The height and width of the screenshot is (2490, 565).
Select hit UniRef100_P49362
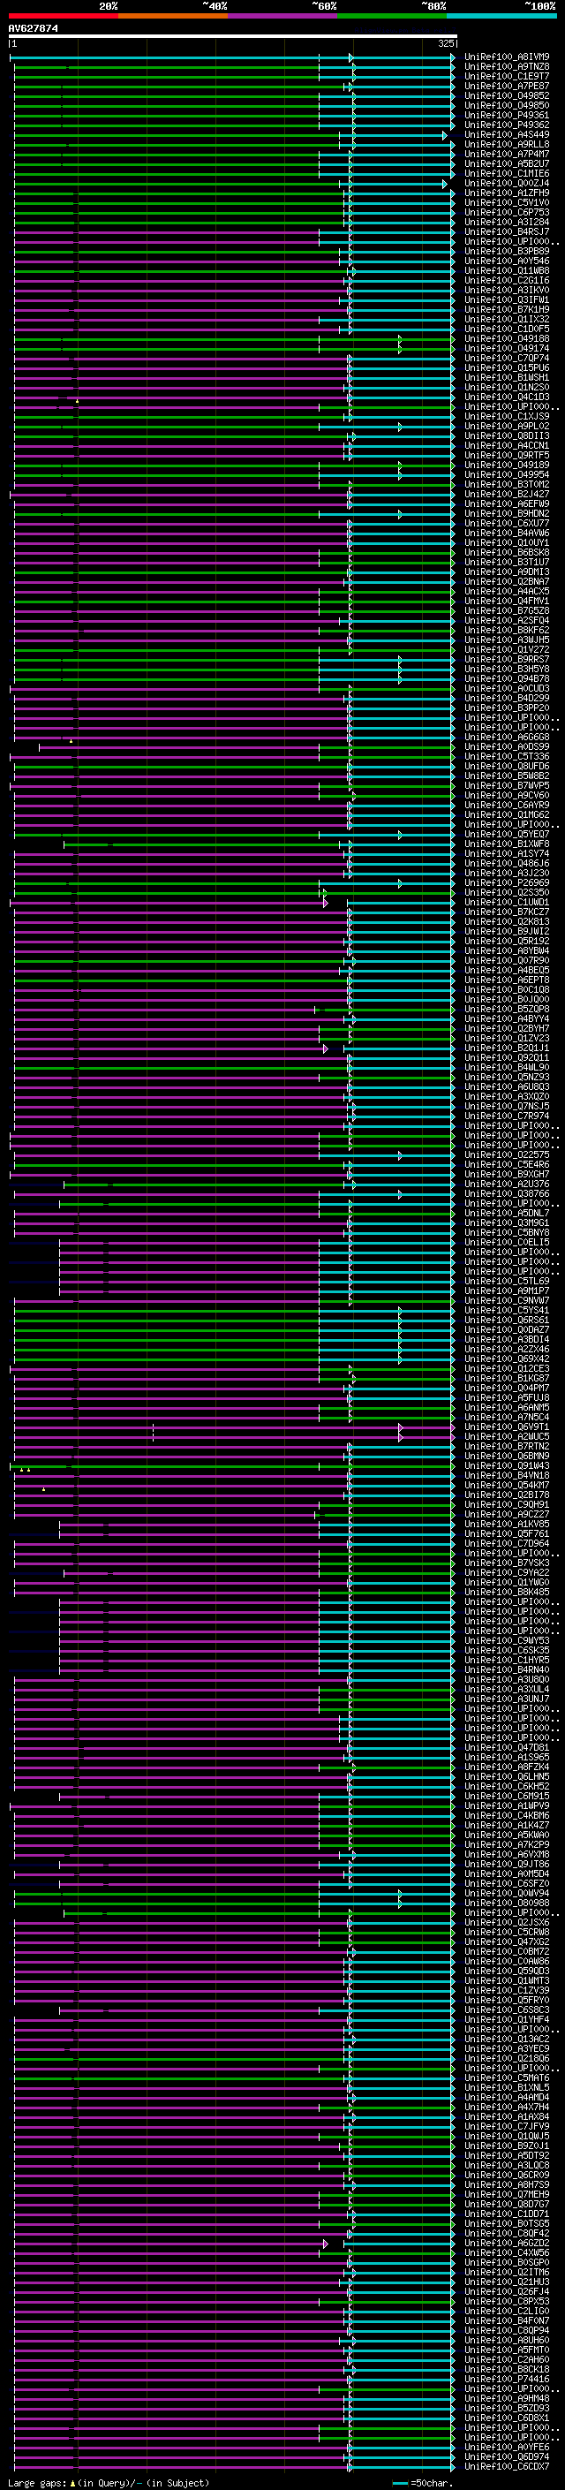tap(507, 125)
